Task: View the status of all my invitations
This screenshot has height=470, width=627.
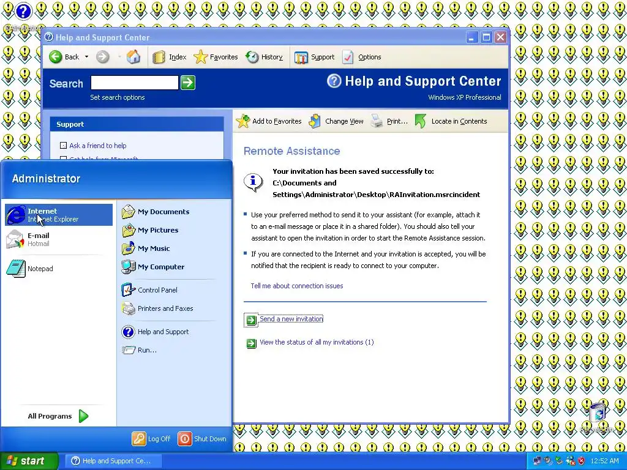Action: click(x=317, y=342)
